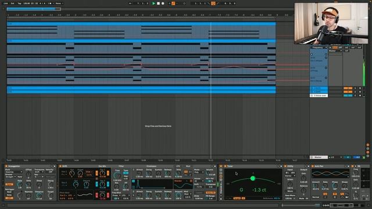Click the Stop button in transport
The width and height of the screenshot is (372, 209).
coord(158,3)
